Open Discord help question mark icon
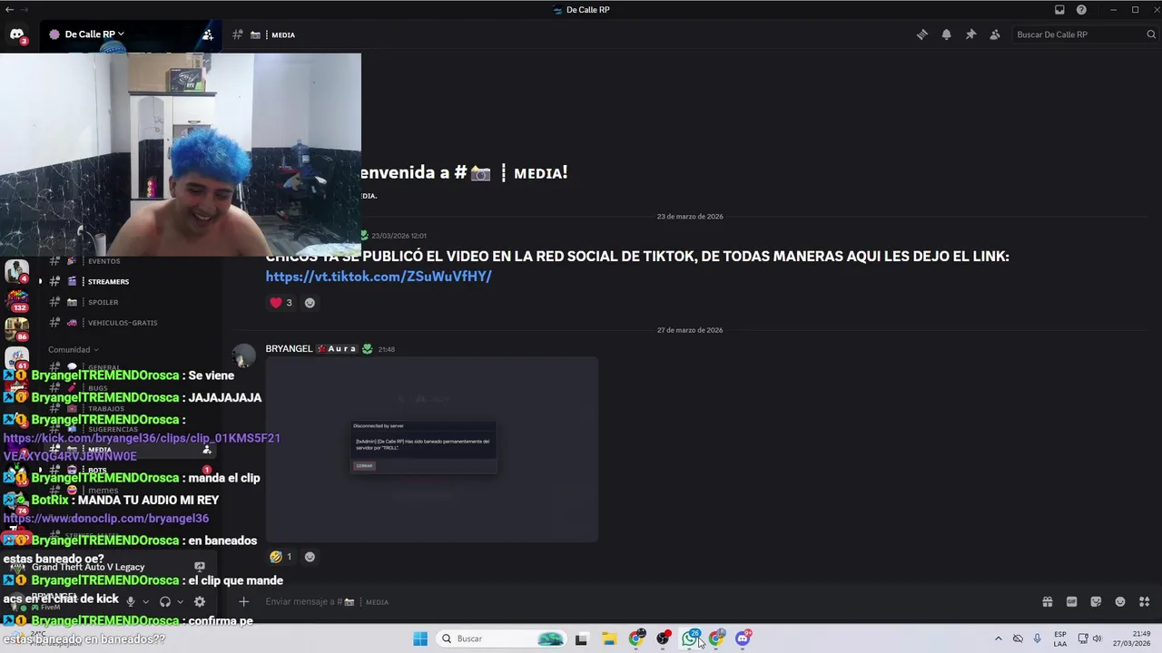This screenshot has width=1162, height=653. tap(1081, 10)
